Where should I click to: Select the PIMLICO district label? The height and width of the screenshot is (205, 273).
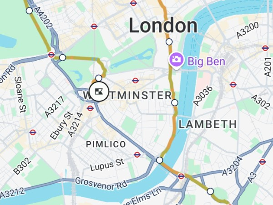point(106,144)
